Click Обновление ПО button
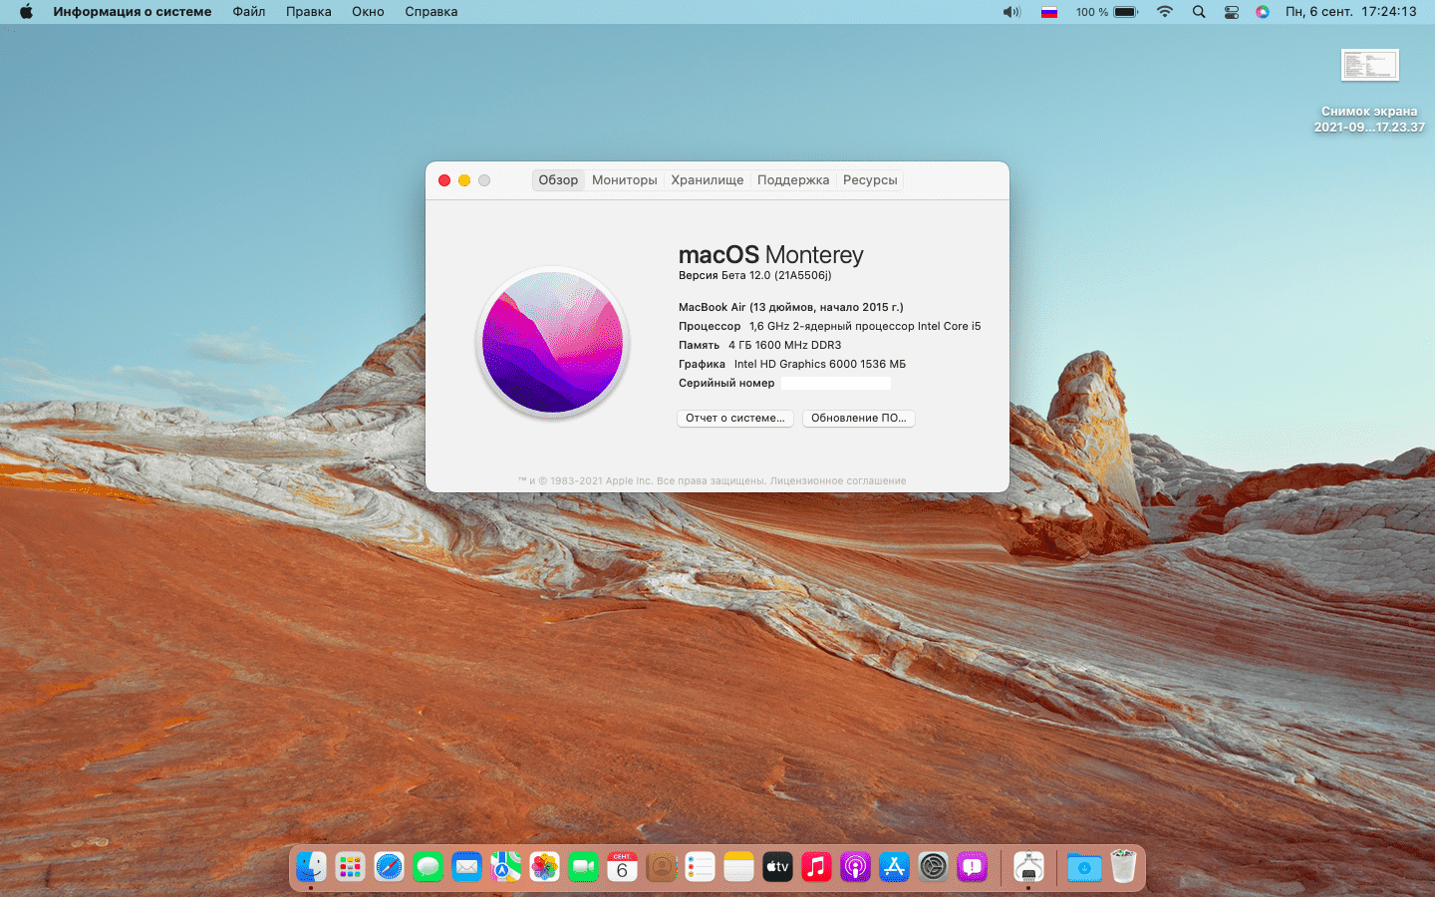The image size is (1435, 897). click(859, 419)
